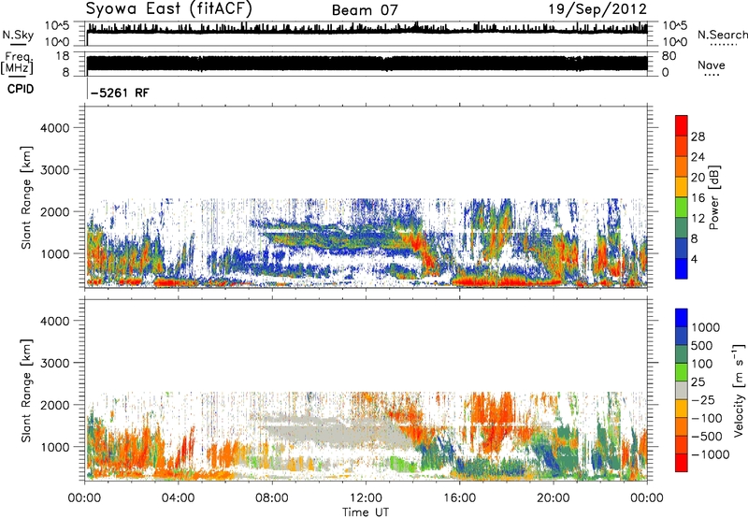Click the "N.Search" legend label
This screenshot has width=748, height=518.
pos(722,35)
